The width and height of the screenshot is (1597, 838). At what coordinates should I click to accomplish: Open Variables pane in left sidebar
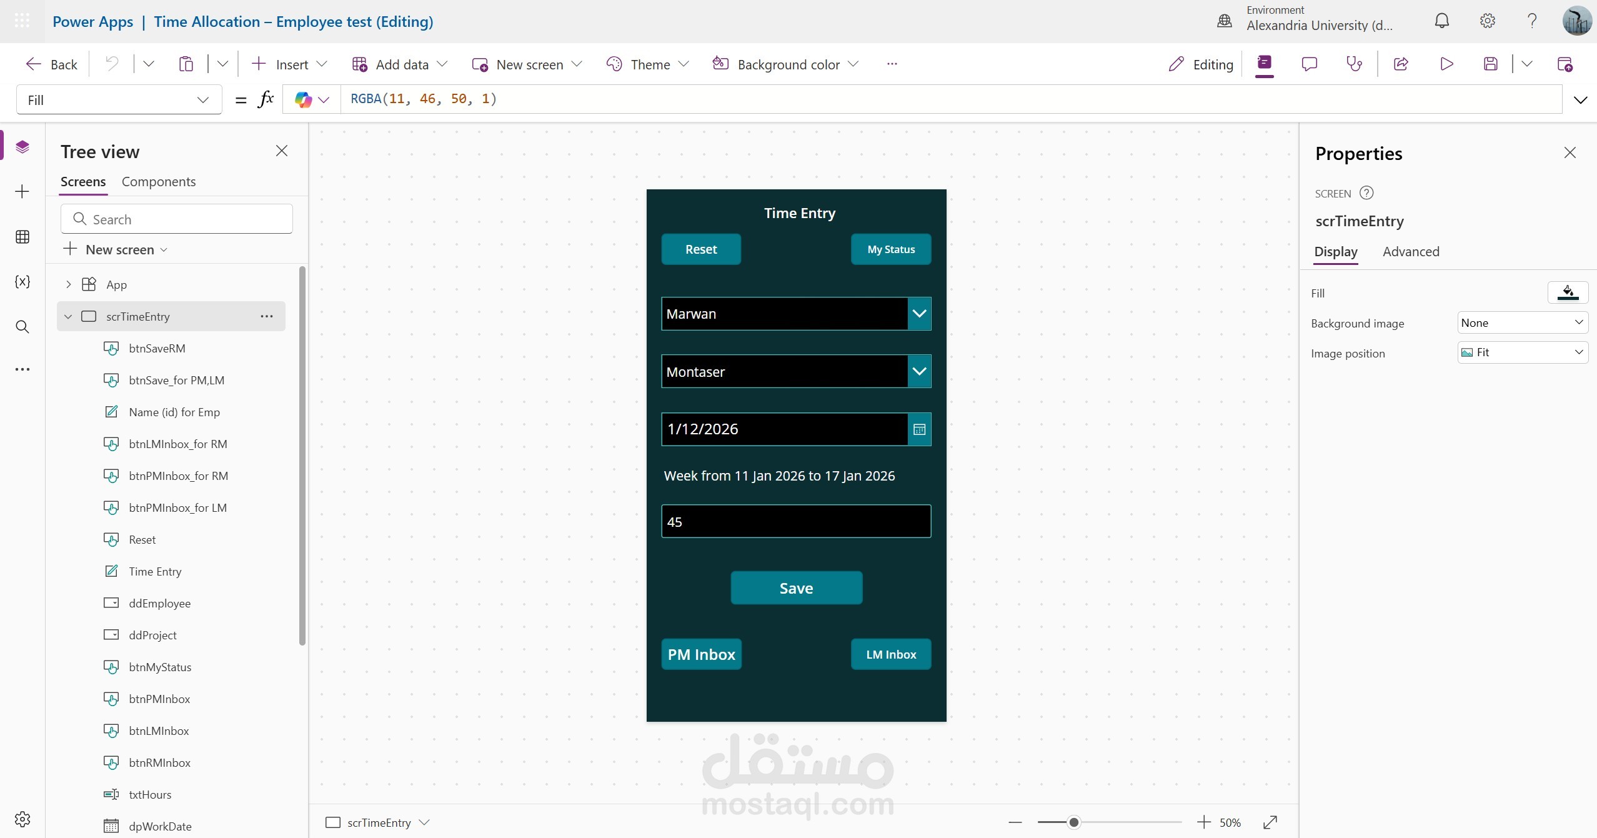coord(22,282)
